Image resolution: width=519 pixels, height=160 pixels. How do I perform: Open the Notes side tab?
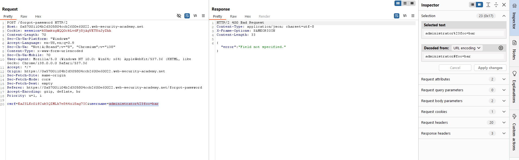(x=514, y=50)
